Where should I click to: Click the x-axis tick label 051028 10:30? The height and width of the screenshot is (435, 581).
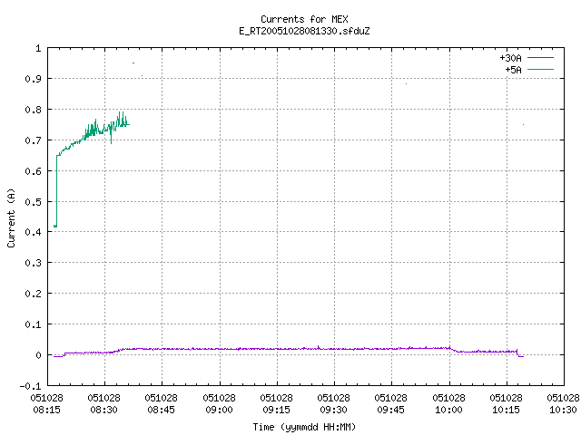pyautogui.click(x=563, y=404)
